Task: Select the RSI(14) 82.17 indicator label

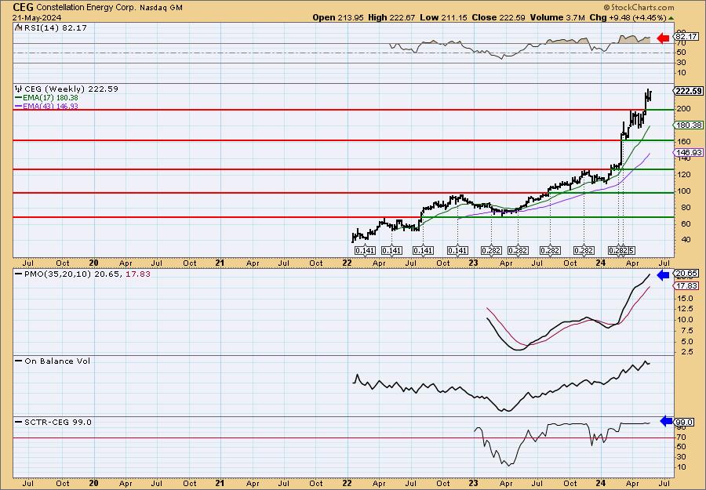Action: pos(56,27)
